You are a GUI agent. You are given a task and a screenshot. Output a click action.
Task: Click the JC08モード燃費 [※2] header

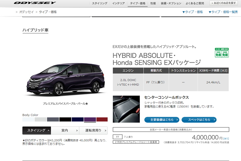point(213,71)
